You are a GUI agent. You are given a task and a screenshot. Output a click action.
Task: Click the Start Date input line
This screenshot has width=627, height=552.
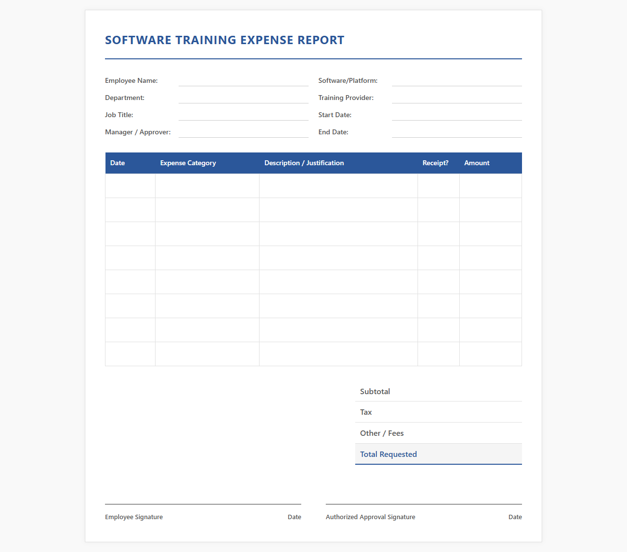[457, 115]
